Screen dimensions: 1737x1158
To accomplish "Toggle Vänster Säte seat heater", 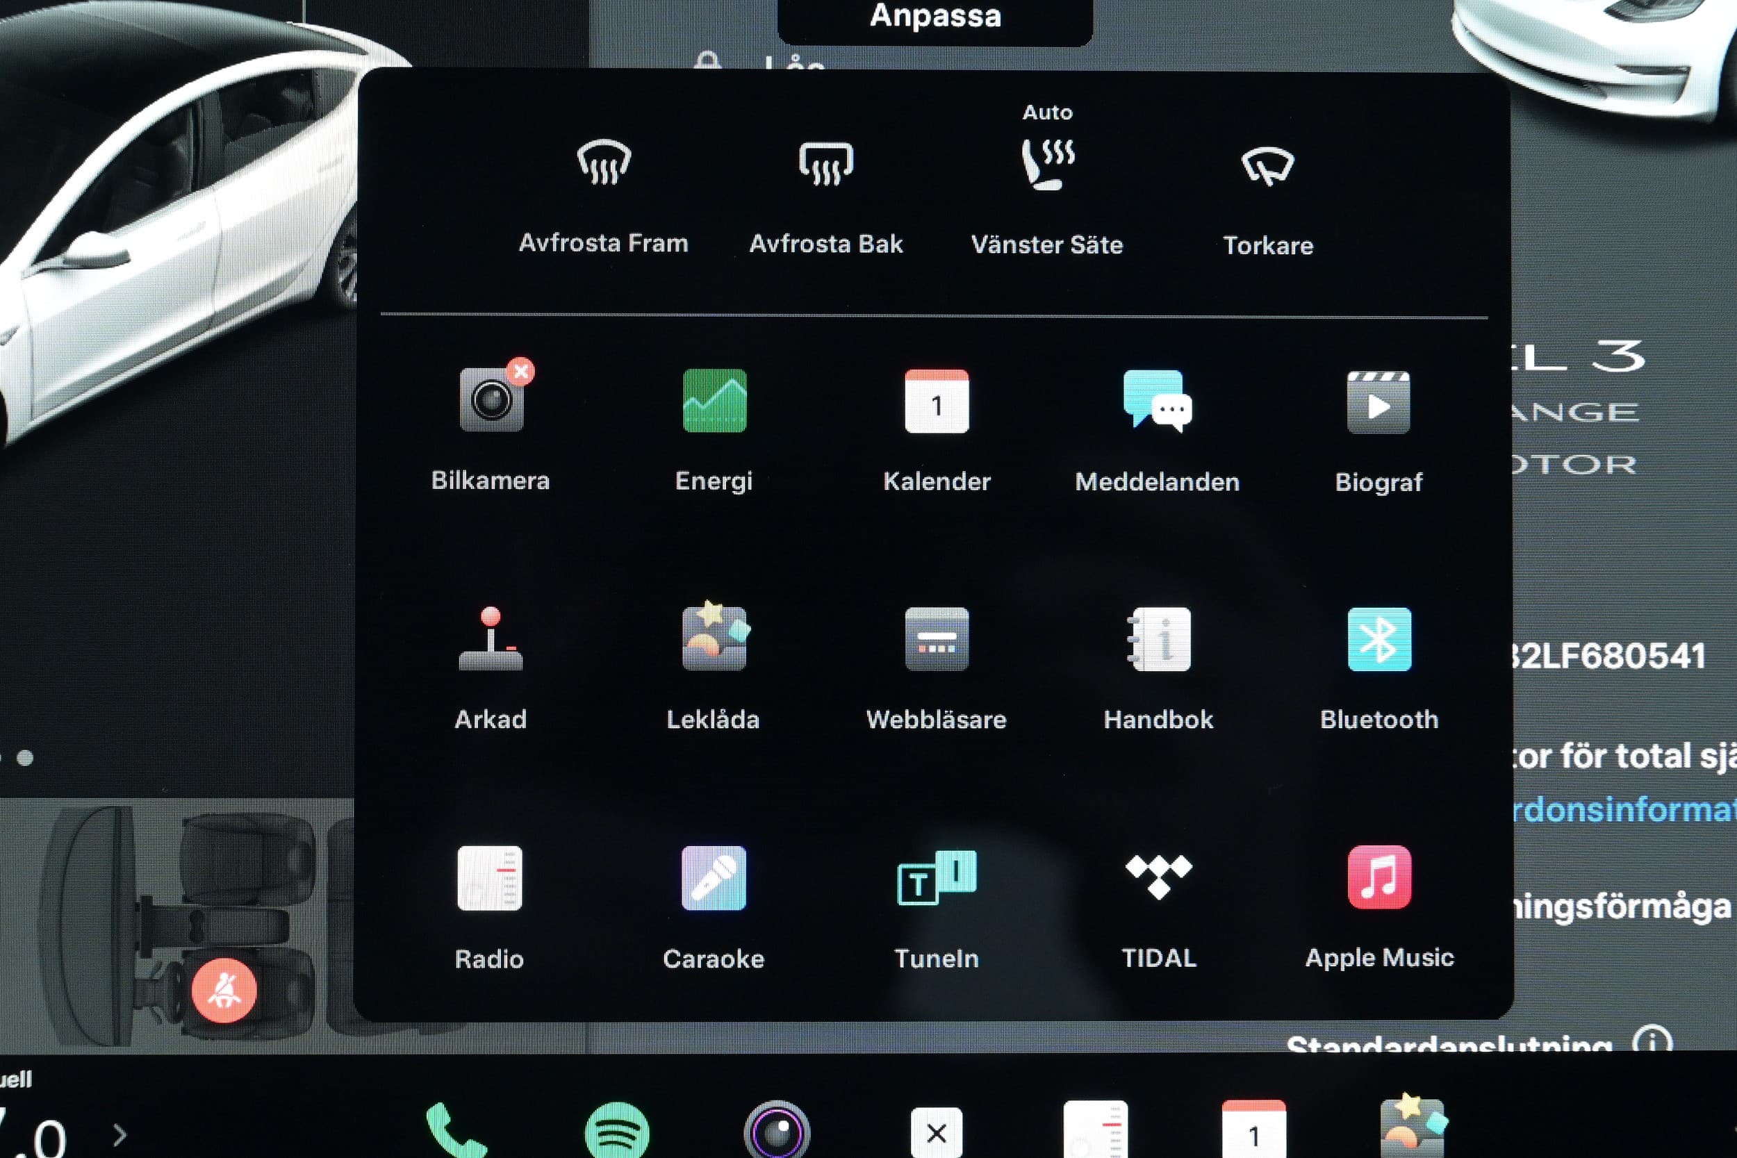I will [x=1047, y=164].
